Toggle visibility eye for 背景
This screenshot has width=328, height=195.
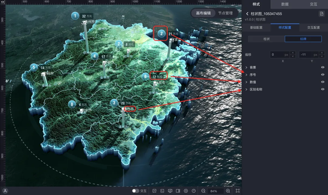pos(323,67)
